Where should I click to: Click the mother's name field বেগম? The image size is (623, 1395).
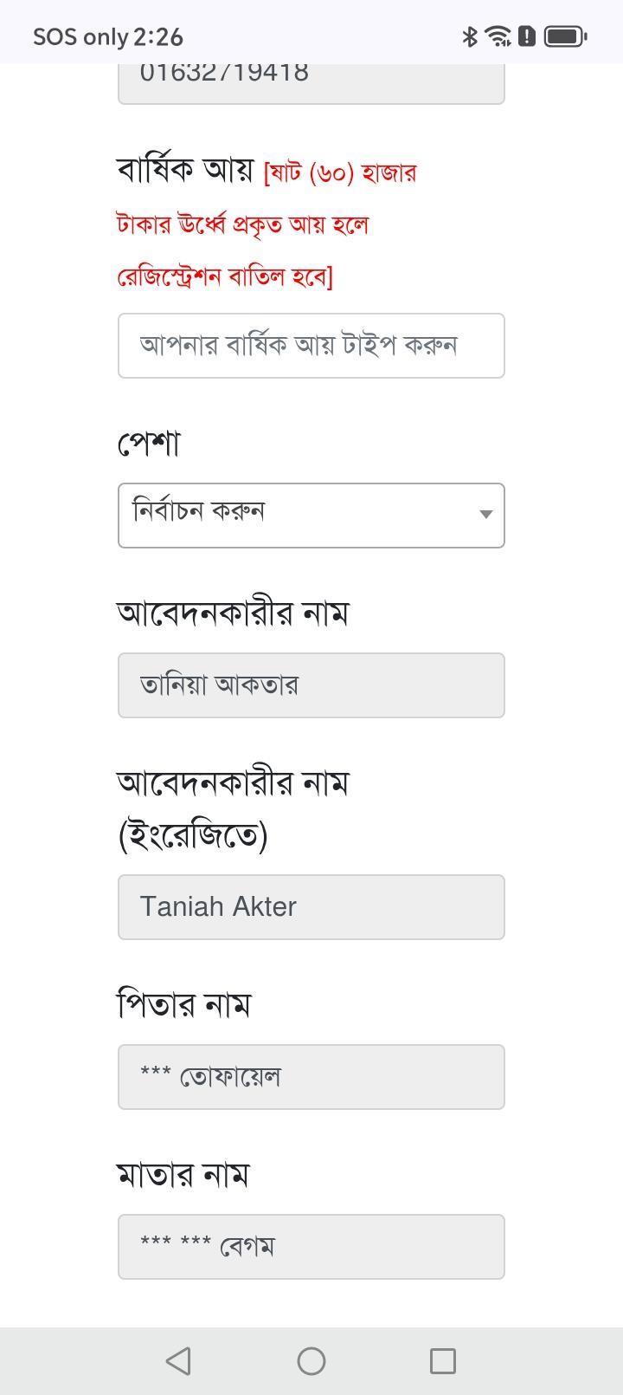pyautogui.click(x=311, y=1247)
